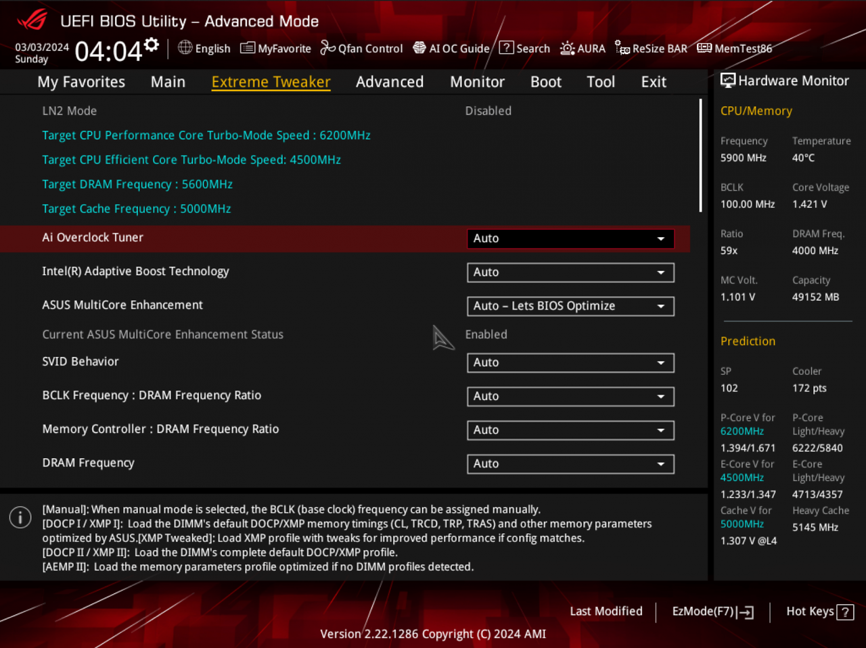
Task: Click the 1.421 V core voltage value
Action: click(810, 204)
